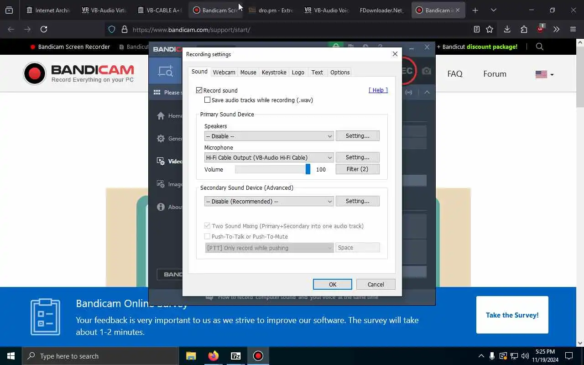
Task: Reload the page with the refresh icon
Action: click(44, 29)
